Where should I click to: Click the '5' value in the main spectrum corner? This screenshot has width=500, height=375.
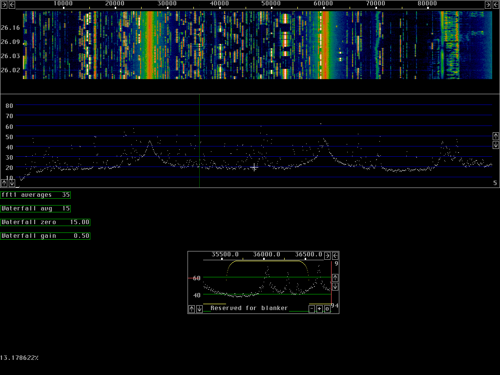point(495,183)
